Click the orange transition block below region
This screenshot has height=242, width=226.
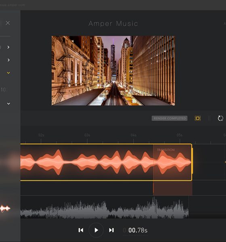pos(173,188)
